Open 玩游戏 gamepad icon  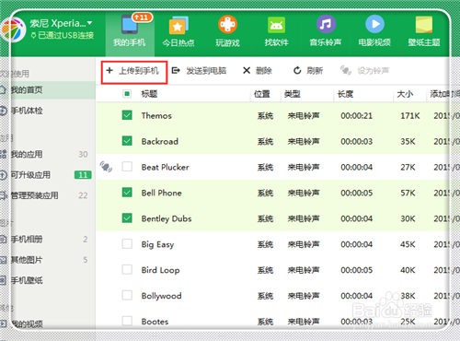(227, 25)
